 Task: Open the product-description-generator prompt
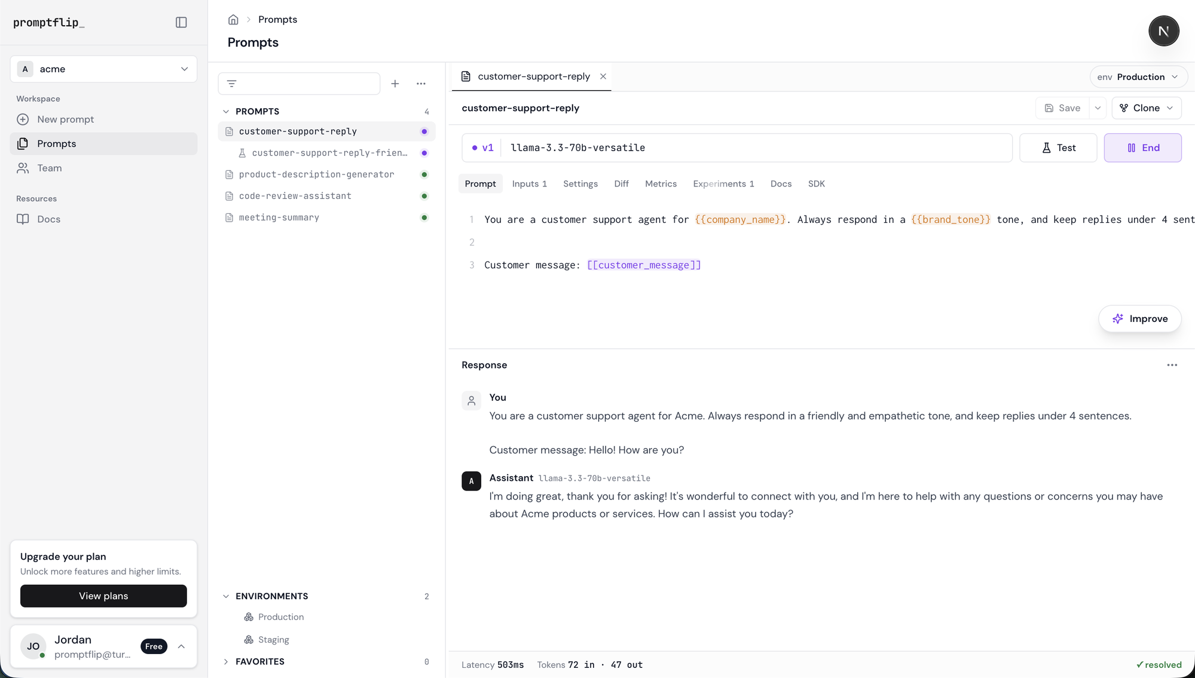tap(326, 174)
